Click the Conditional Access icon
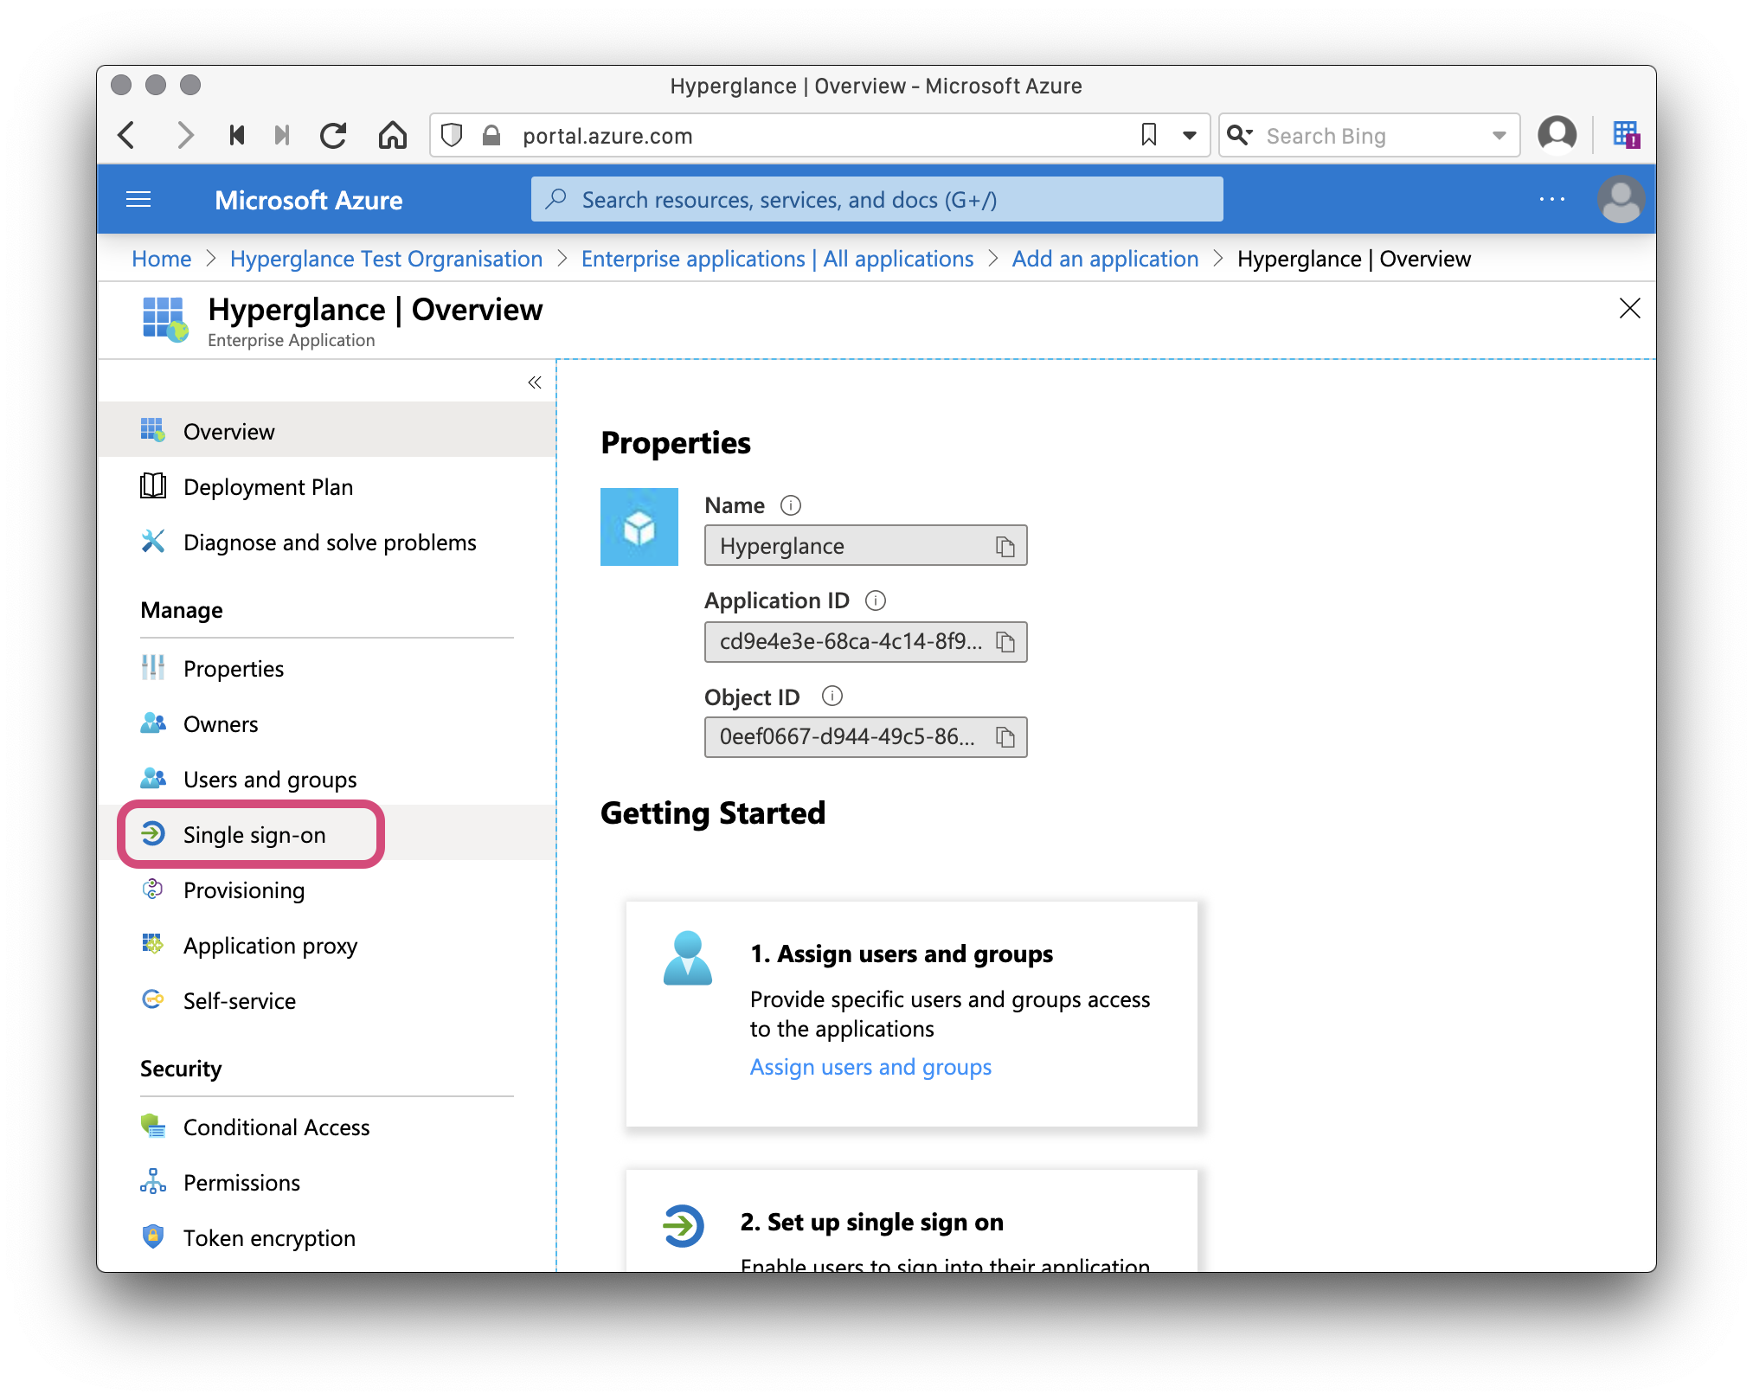The width and height of the screenshot is (1753, 1400). tap(153, 1127)
